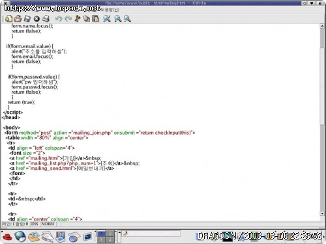This screenshot has width=326, height=244.
Task: Paste clipboard contents with paste icon
Action: (x=95, y=19)
